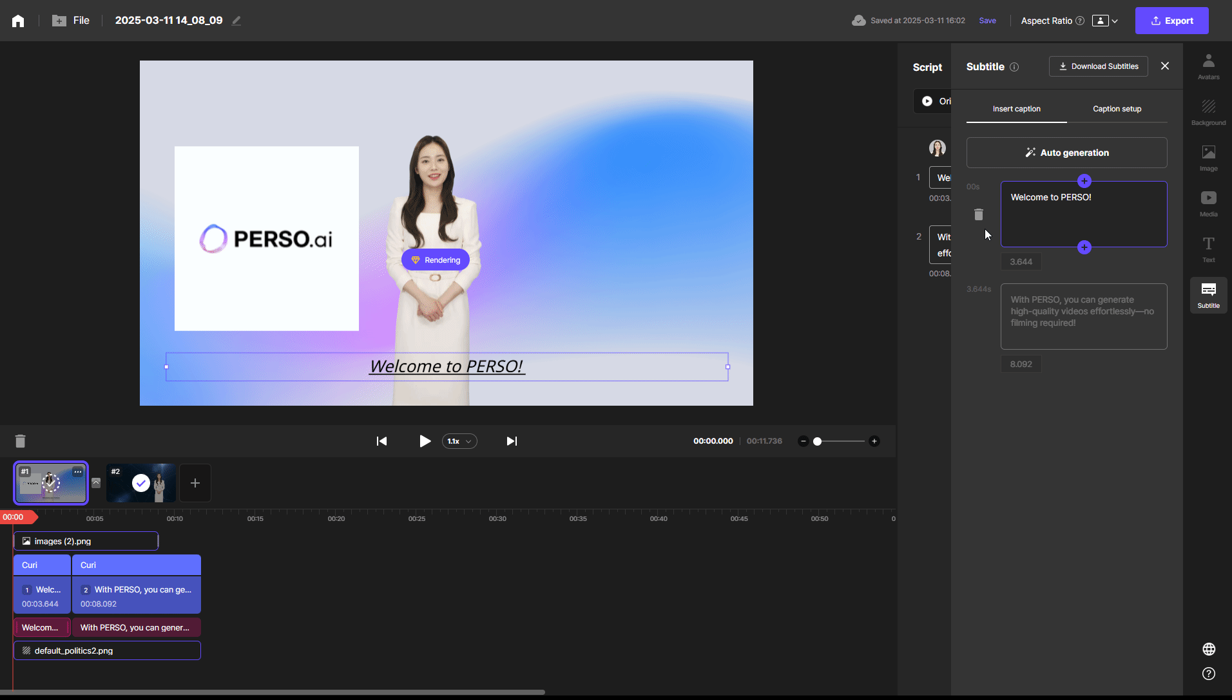
Task: Add caption below Welcome to PERSO
Action: click(1084, 247)
